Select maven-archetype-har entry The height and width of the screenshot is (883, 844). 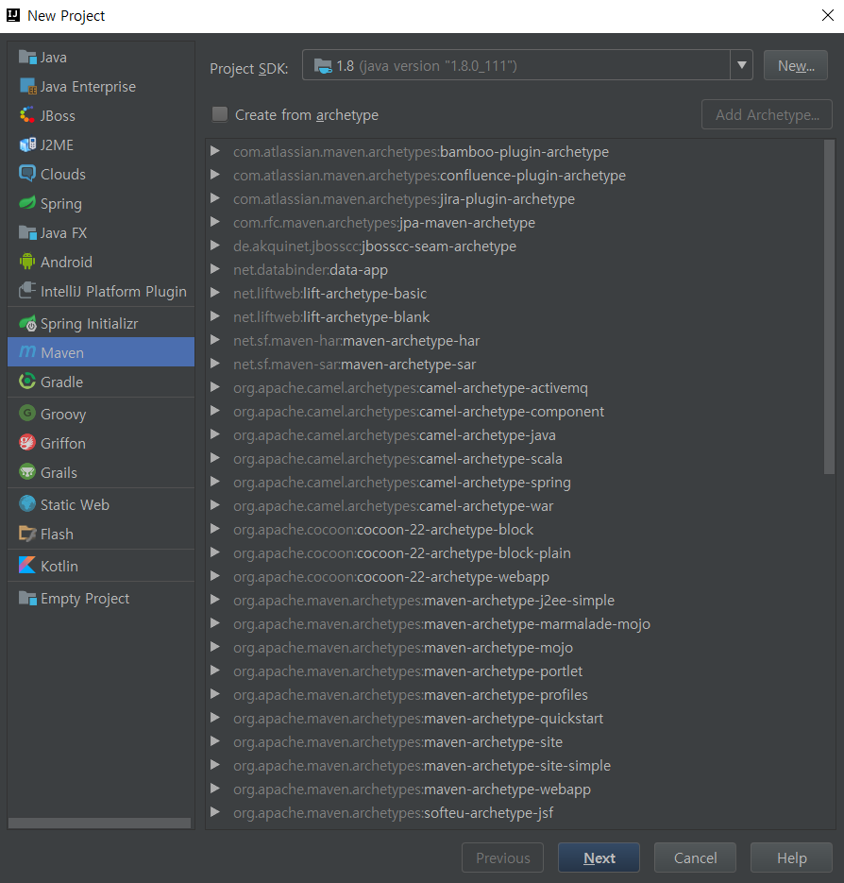click(357, 341)
